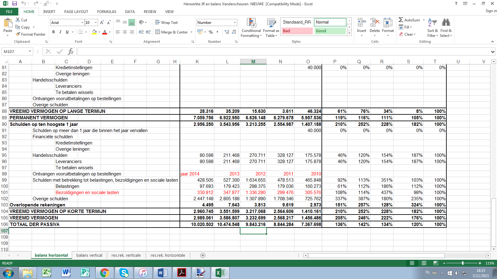Toggle Italic formatting

(x=60, y=32)
